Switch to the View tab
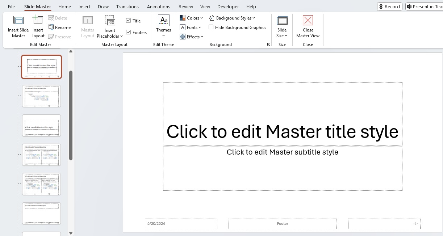Image resolution: width=443 pixels, height=236 pixels. point(205,7)
